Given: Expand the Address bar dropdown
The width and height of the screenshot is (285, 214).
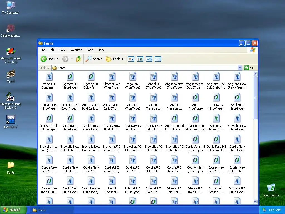Looking at the screenshot, I should (x=240, y=68).
